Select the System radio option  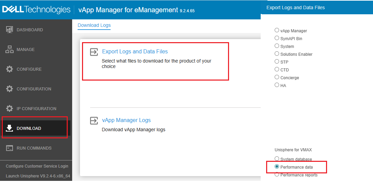point(277,46)
